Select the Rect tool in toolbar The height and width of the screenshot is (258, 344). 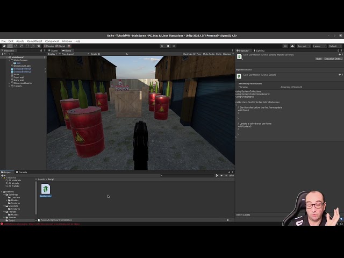tap(27, 46)
